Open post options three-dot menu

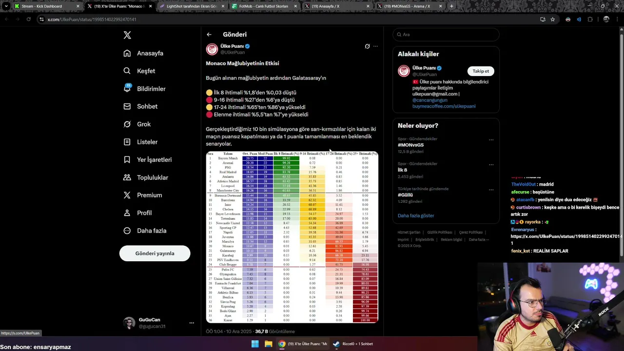pos(375,46)
